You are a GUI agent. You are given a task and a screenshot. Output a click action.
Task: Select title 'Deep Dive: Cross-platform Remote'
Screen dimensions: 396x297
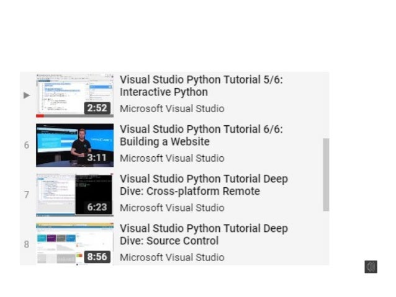click(204, 185)
